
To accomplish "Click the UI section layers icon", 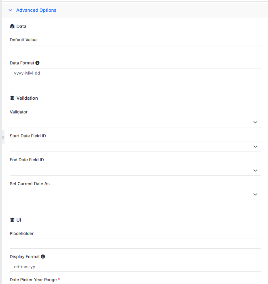I will (x=12, y=220).
